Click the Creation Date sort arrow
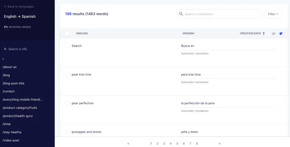This screenshot has height=147, width=290. tap(264, 33)
